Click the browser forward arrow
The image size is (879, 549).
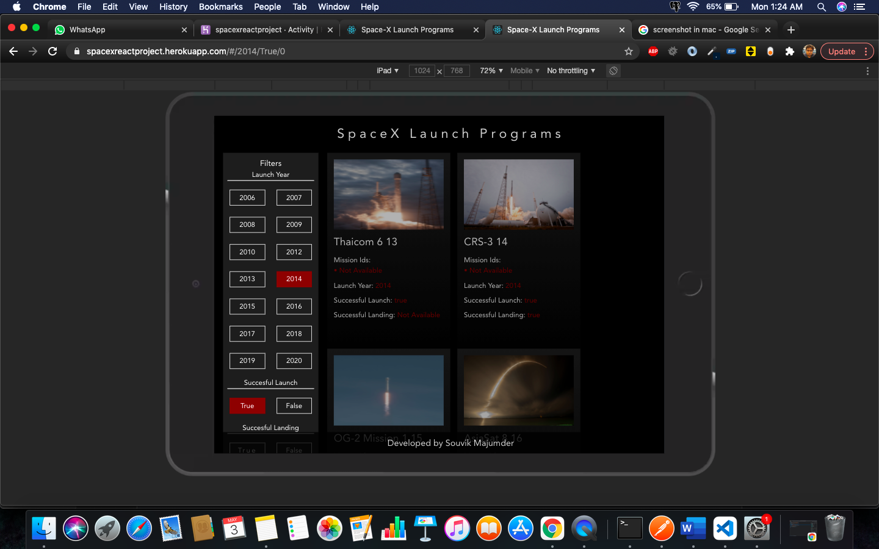[33, 51]
